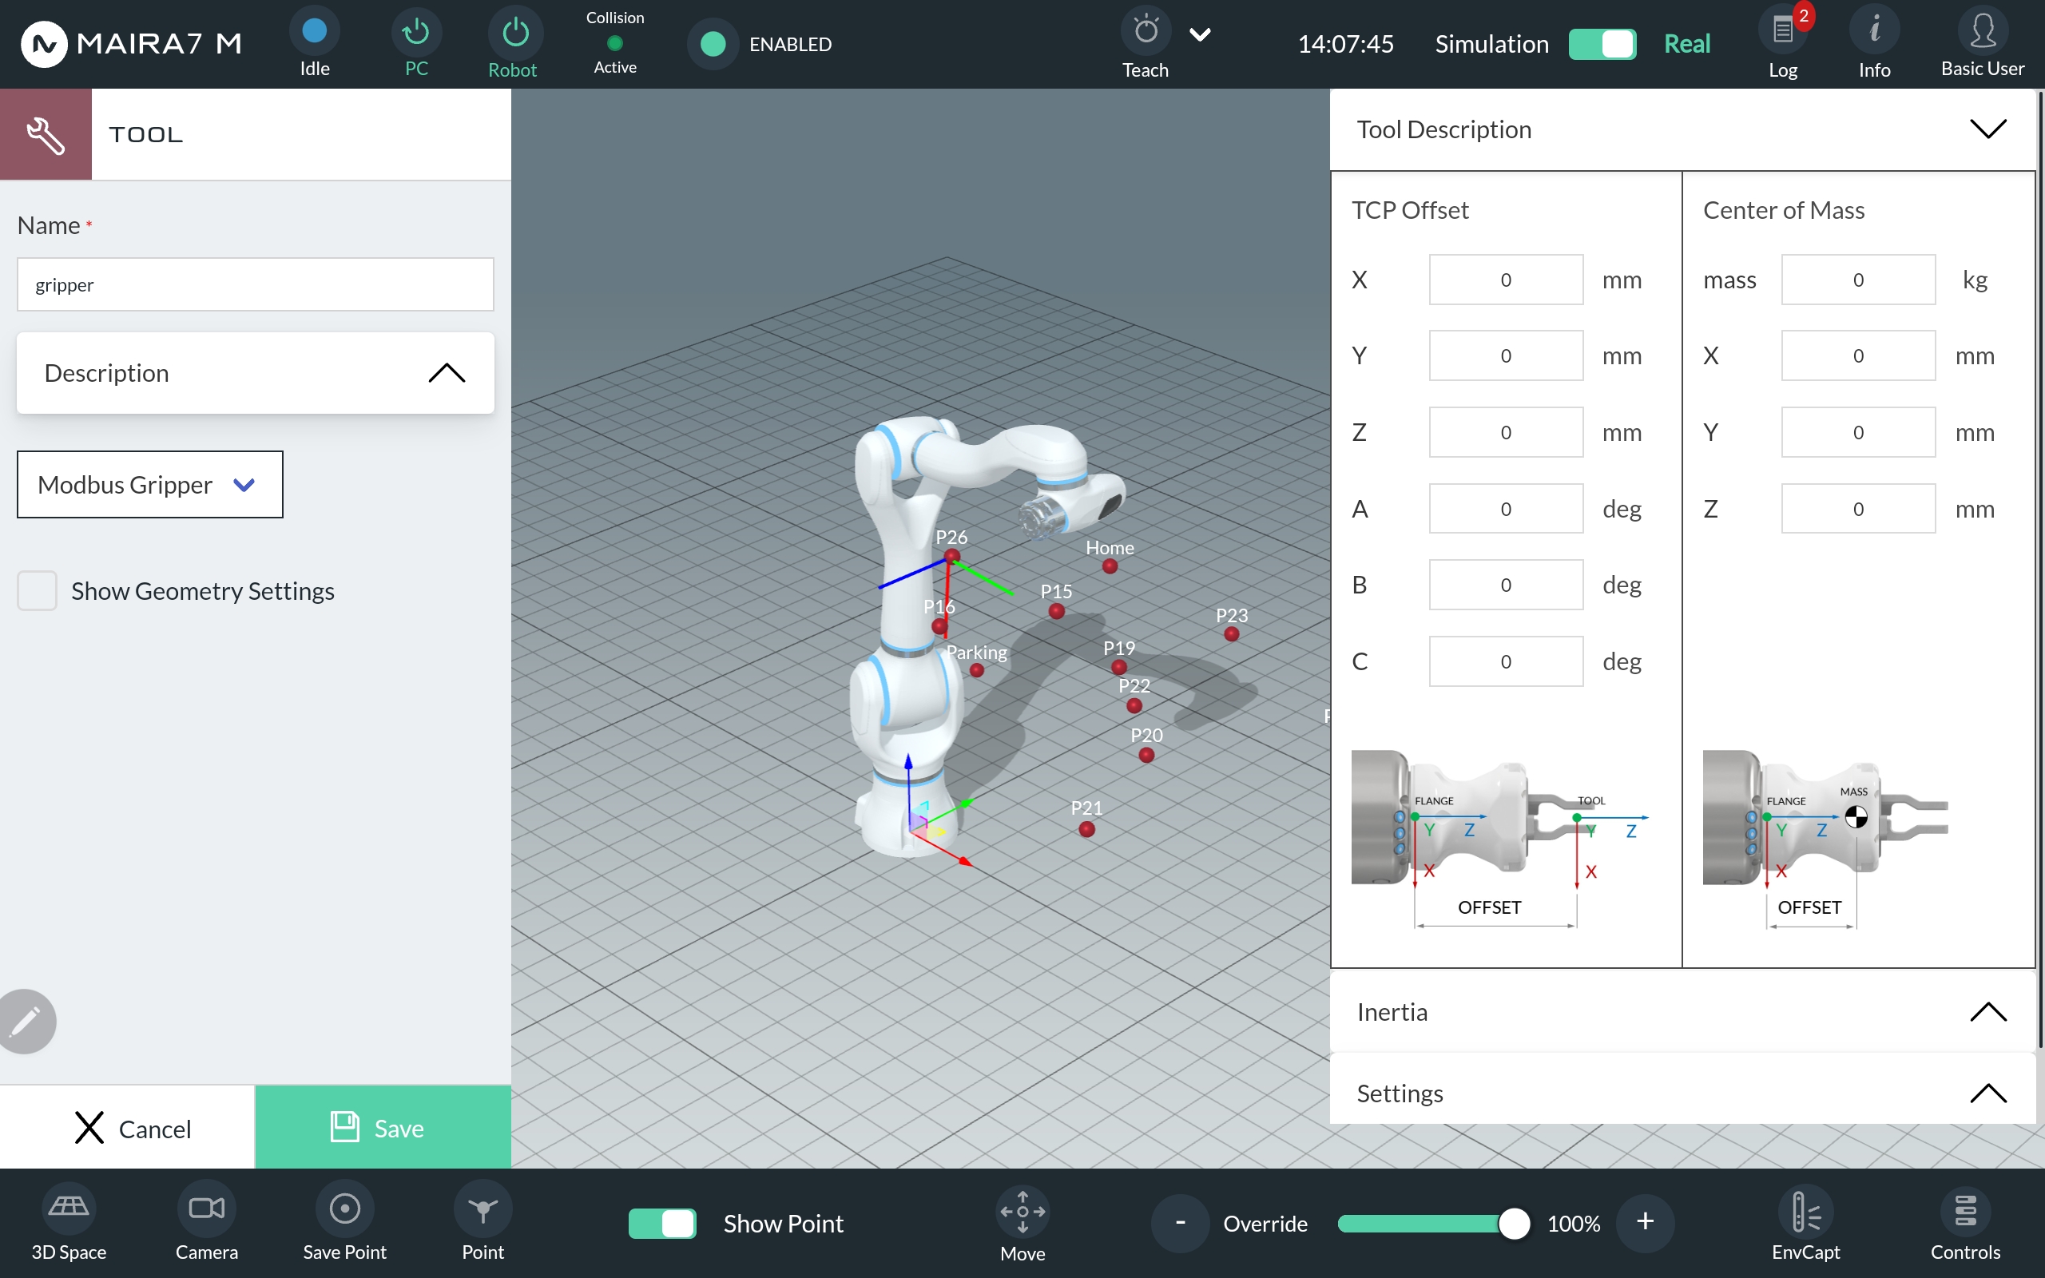The height and width of the screenshot is (1278, 2045).
Task: Click the TCP Offset A field
Action: point(1506,509)
